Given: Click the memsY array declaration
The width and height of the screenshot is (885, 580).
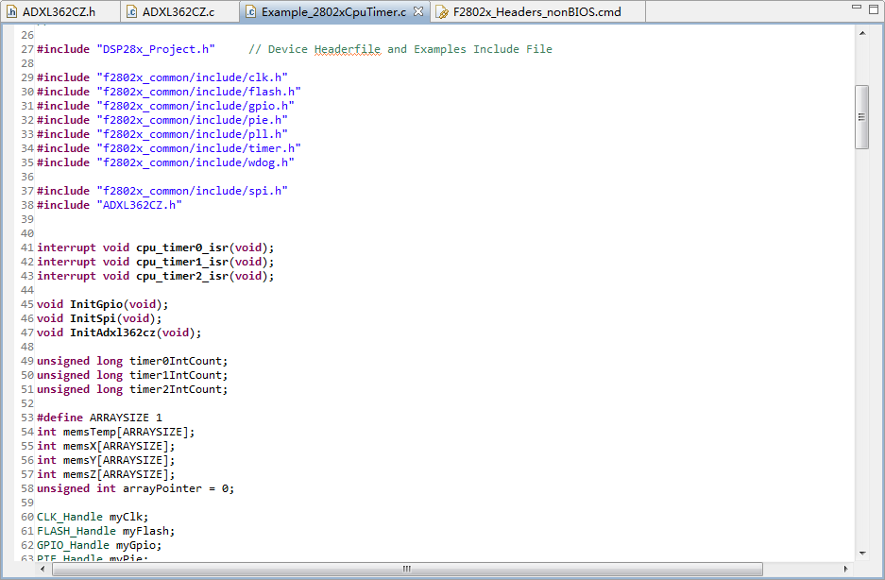Looking at the screenshot, I should [x=106, y=460].
